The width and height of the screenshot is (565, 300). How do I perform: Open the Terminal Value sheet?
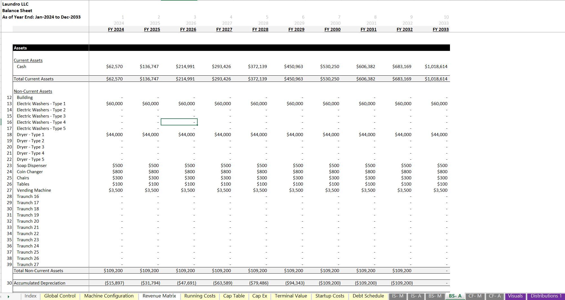(x=290, y=296)
